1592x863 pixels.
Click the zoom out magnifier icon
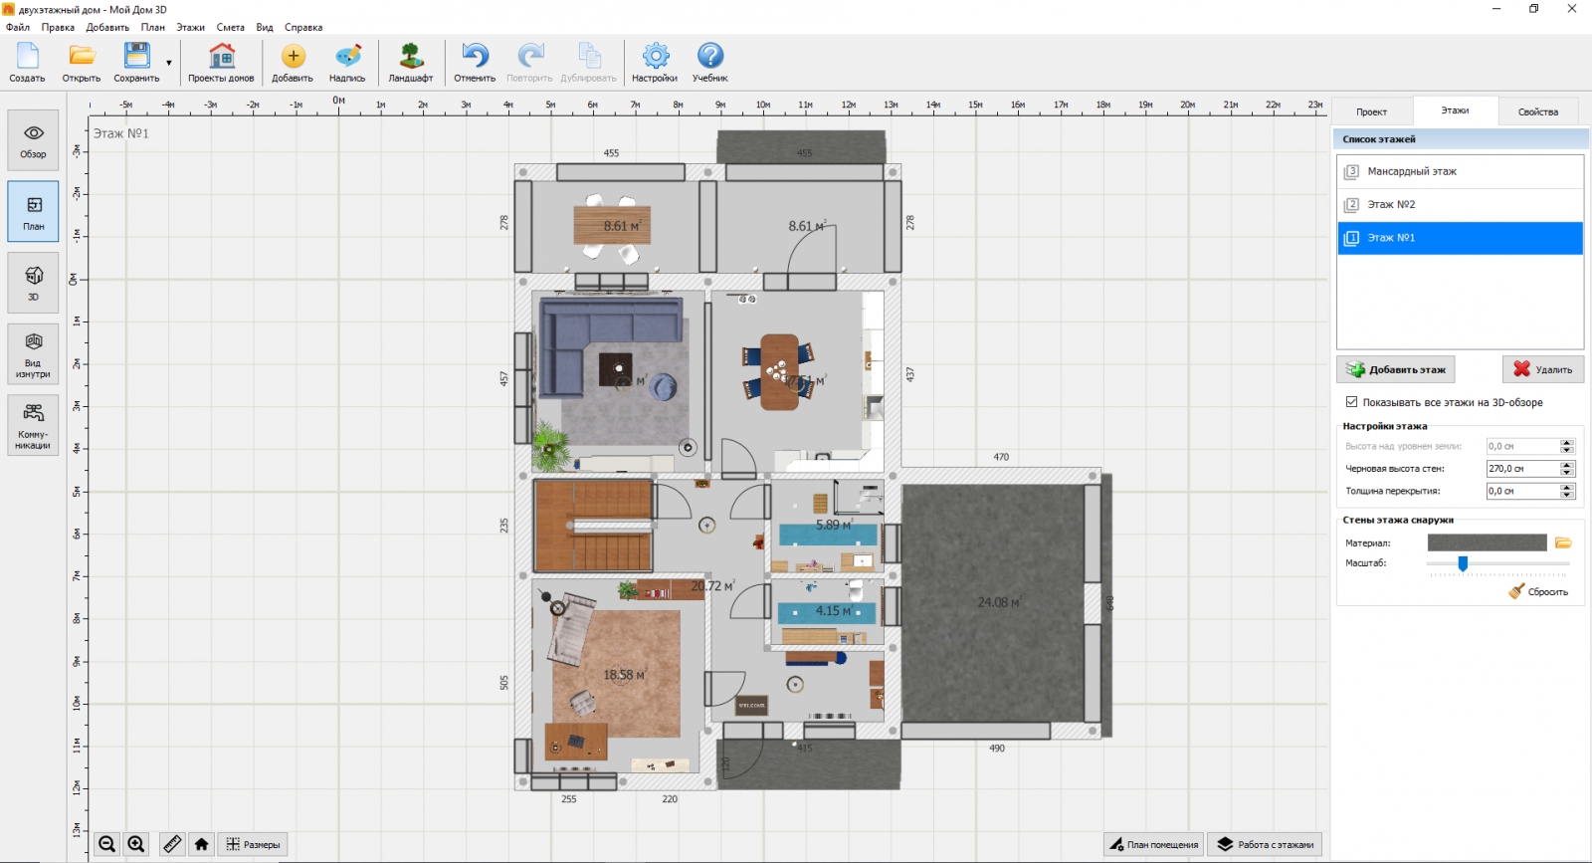(x=107, y=844)
